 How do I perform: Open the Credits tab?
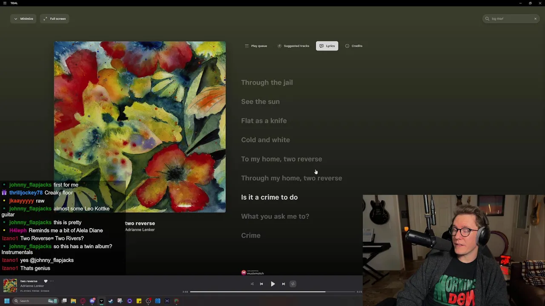pos(353,46)
